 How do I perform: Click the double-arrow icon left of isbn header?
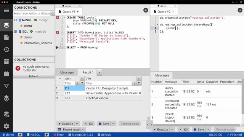(x=60, y=78)
